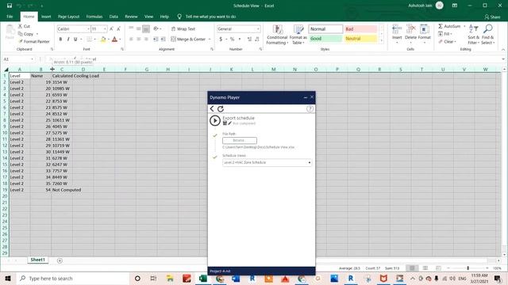Click Dynamo Player help question icon
The width and height of the screenshot is (508, 285).
[310, 109]
